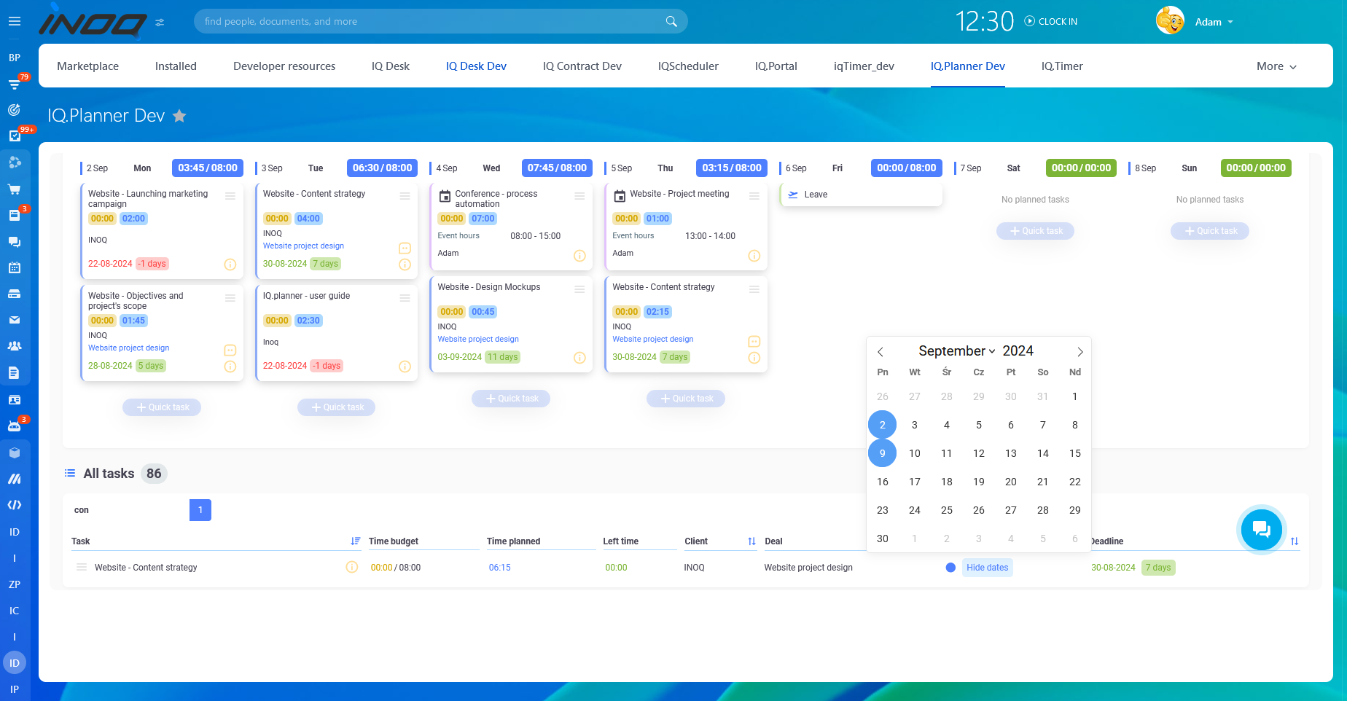This screenshot has height=701, width=1347.
Task: Open the More menu in the navigation bar
Action: click(x=1276, y=66)
